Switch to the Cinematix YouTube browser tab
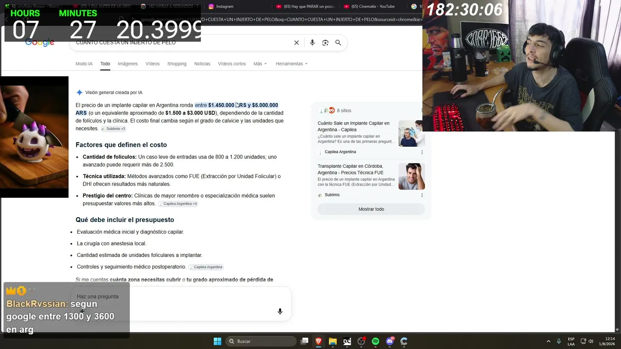 coord(372,6)
